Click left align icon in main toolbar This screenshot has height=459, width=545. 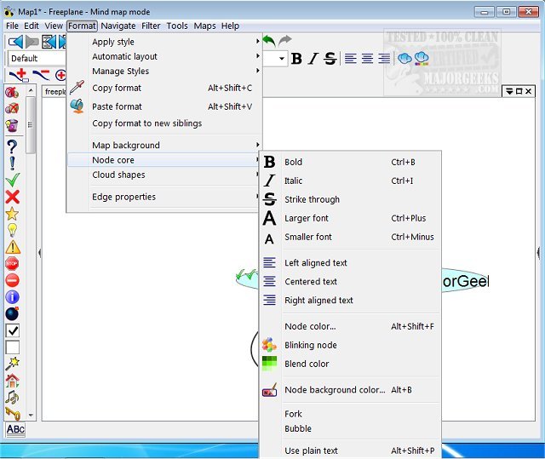tap(350, 59)
